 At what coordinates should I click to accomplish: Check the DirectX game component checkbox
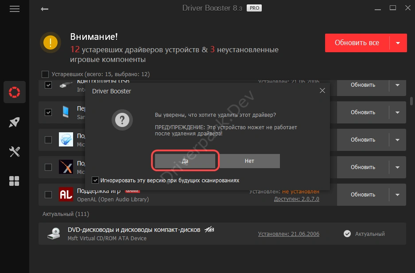(x=48, y=139)
